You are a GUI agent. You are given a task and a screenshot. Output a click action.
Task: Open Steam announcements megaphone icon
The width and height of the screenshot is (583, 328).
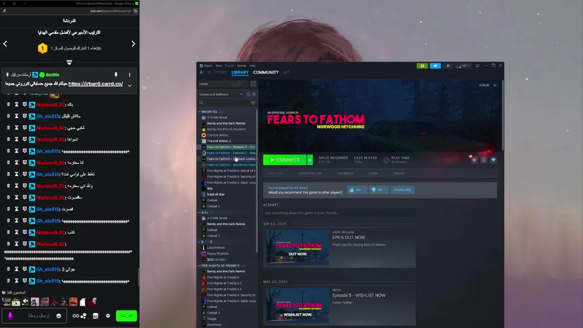435,66
